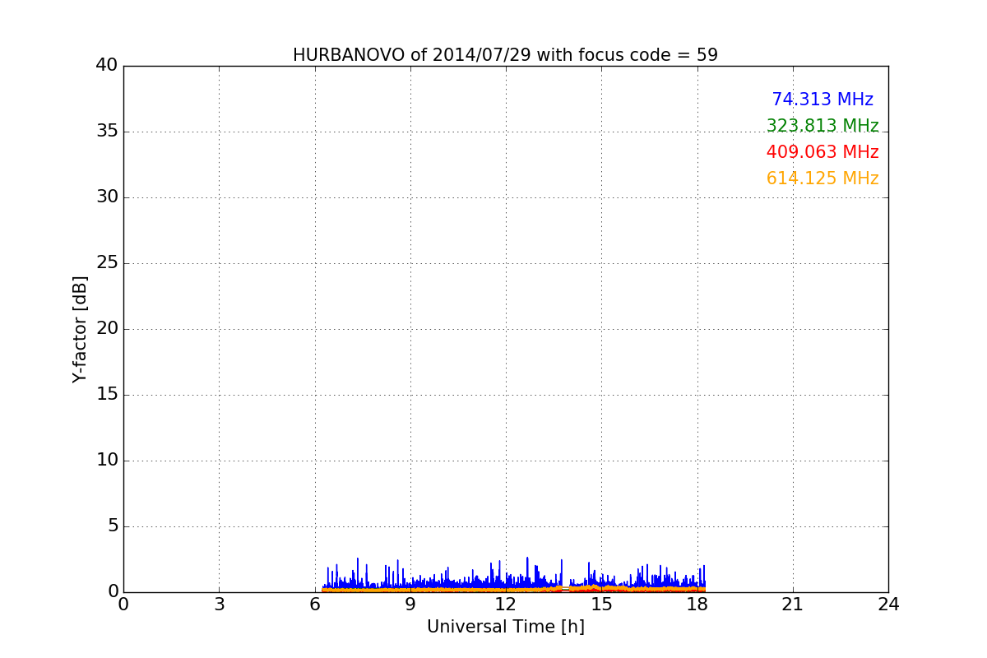
Task: Click the x-axis tick value 9
Action: click(410, 605)
